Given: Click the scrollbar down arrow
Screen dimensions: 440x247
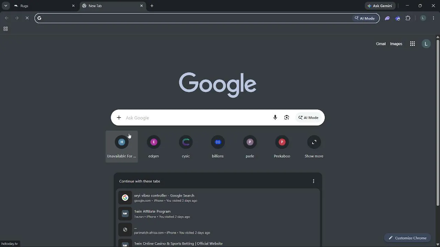Looking at the screenshot, I should click(438, 245).
